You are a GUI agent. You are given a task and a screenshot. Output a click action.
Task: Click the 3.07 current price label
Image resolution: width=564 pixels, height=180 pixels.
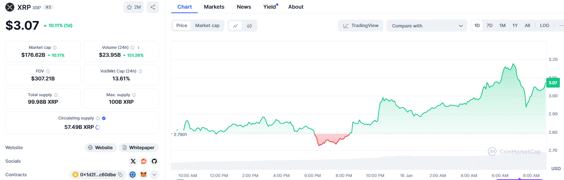point(553,83)
